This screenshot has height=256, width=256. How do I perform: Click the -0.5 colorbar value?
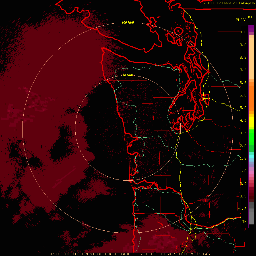point(242,196)
